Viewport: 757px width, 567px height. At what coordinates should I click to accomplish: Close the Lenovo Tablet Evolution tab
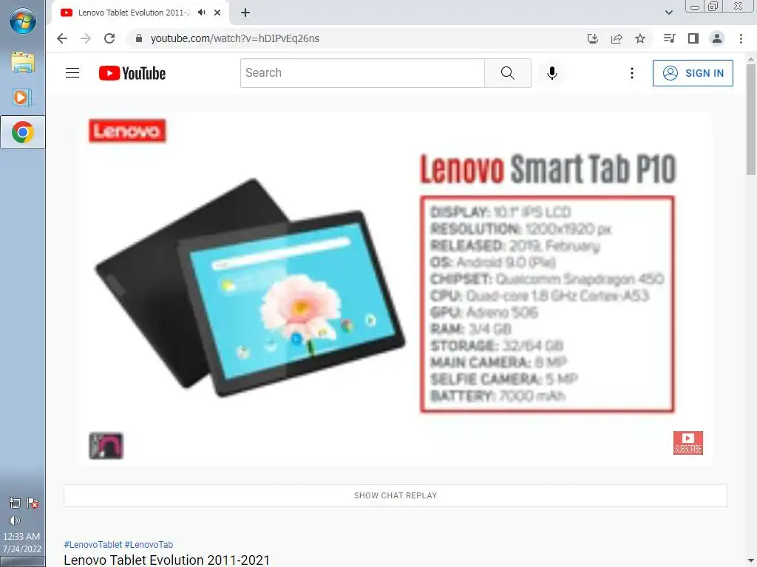click(217, 13)
